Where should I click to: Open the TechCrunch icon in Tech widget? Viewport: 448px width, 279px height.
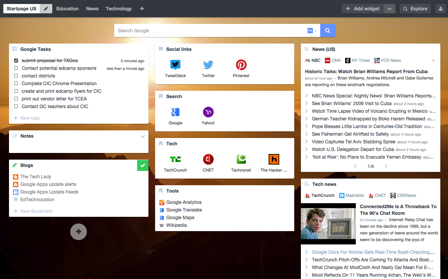(x=175, y=159)
